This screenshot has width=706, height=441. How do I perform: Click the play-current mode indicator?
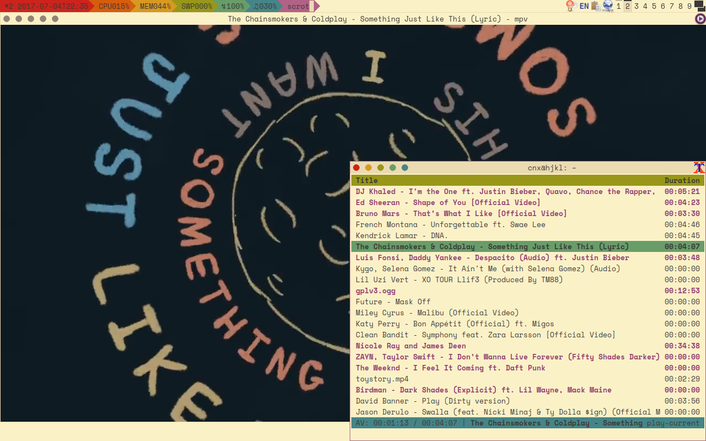[673, 423]
